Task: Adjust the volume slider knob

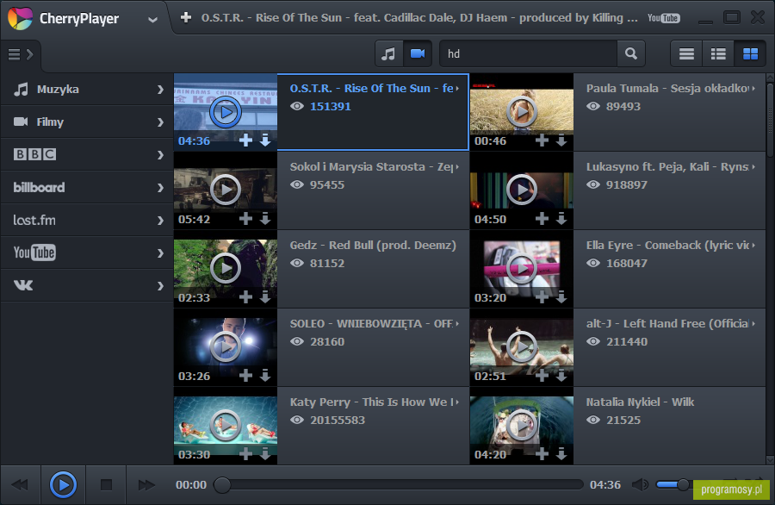Action: click(683, 484)
